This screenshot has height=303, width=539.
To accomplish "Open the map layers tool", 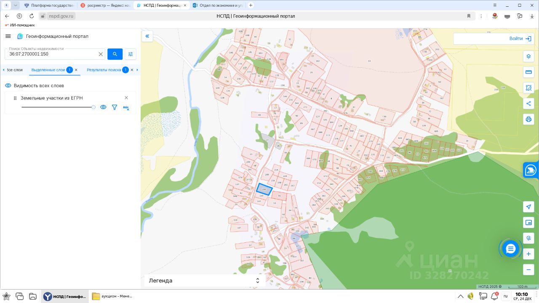I will [528, 56].
